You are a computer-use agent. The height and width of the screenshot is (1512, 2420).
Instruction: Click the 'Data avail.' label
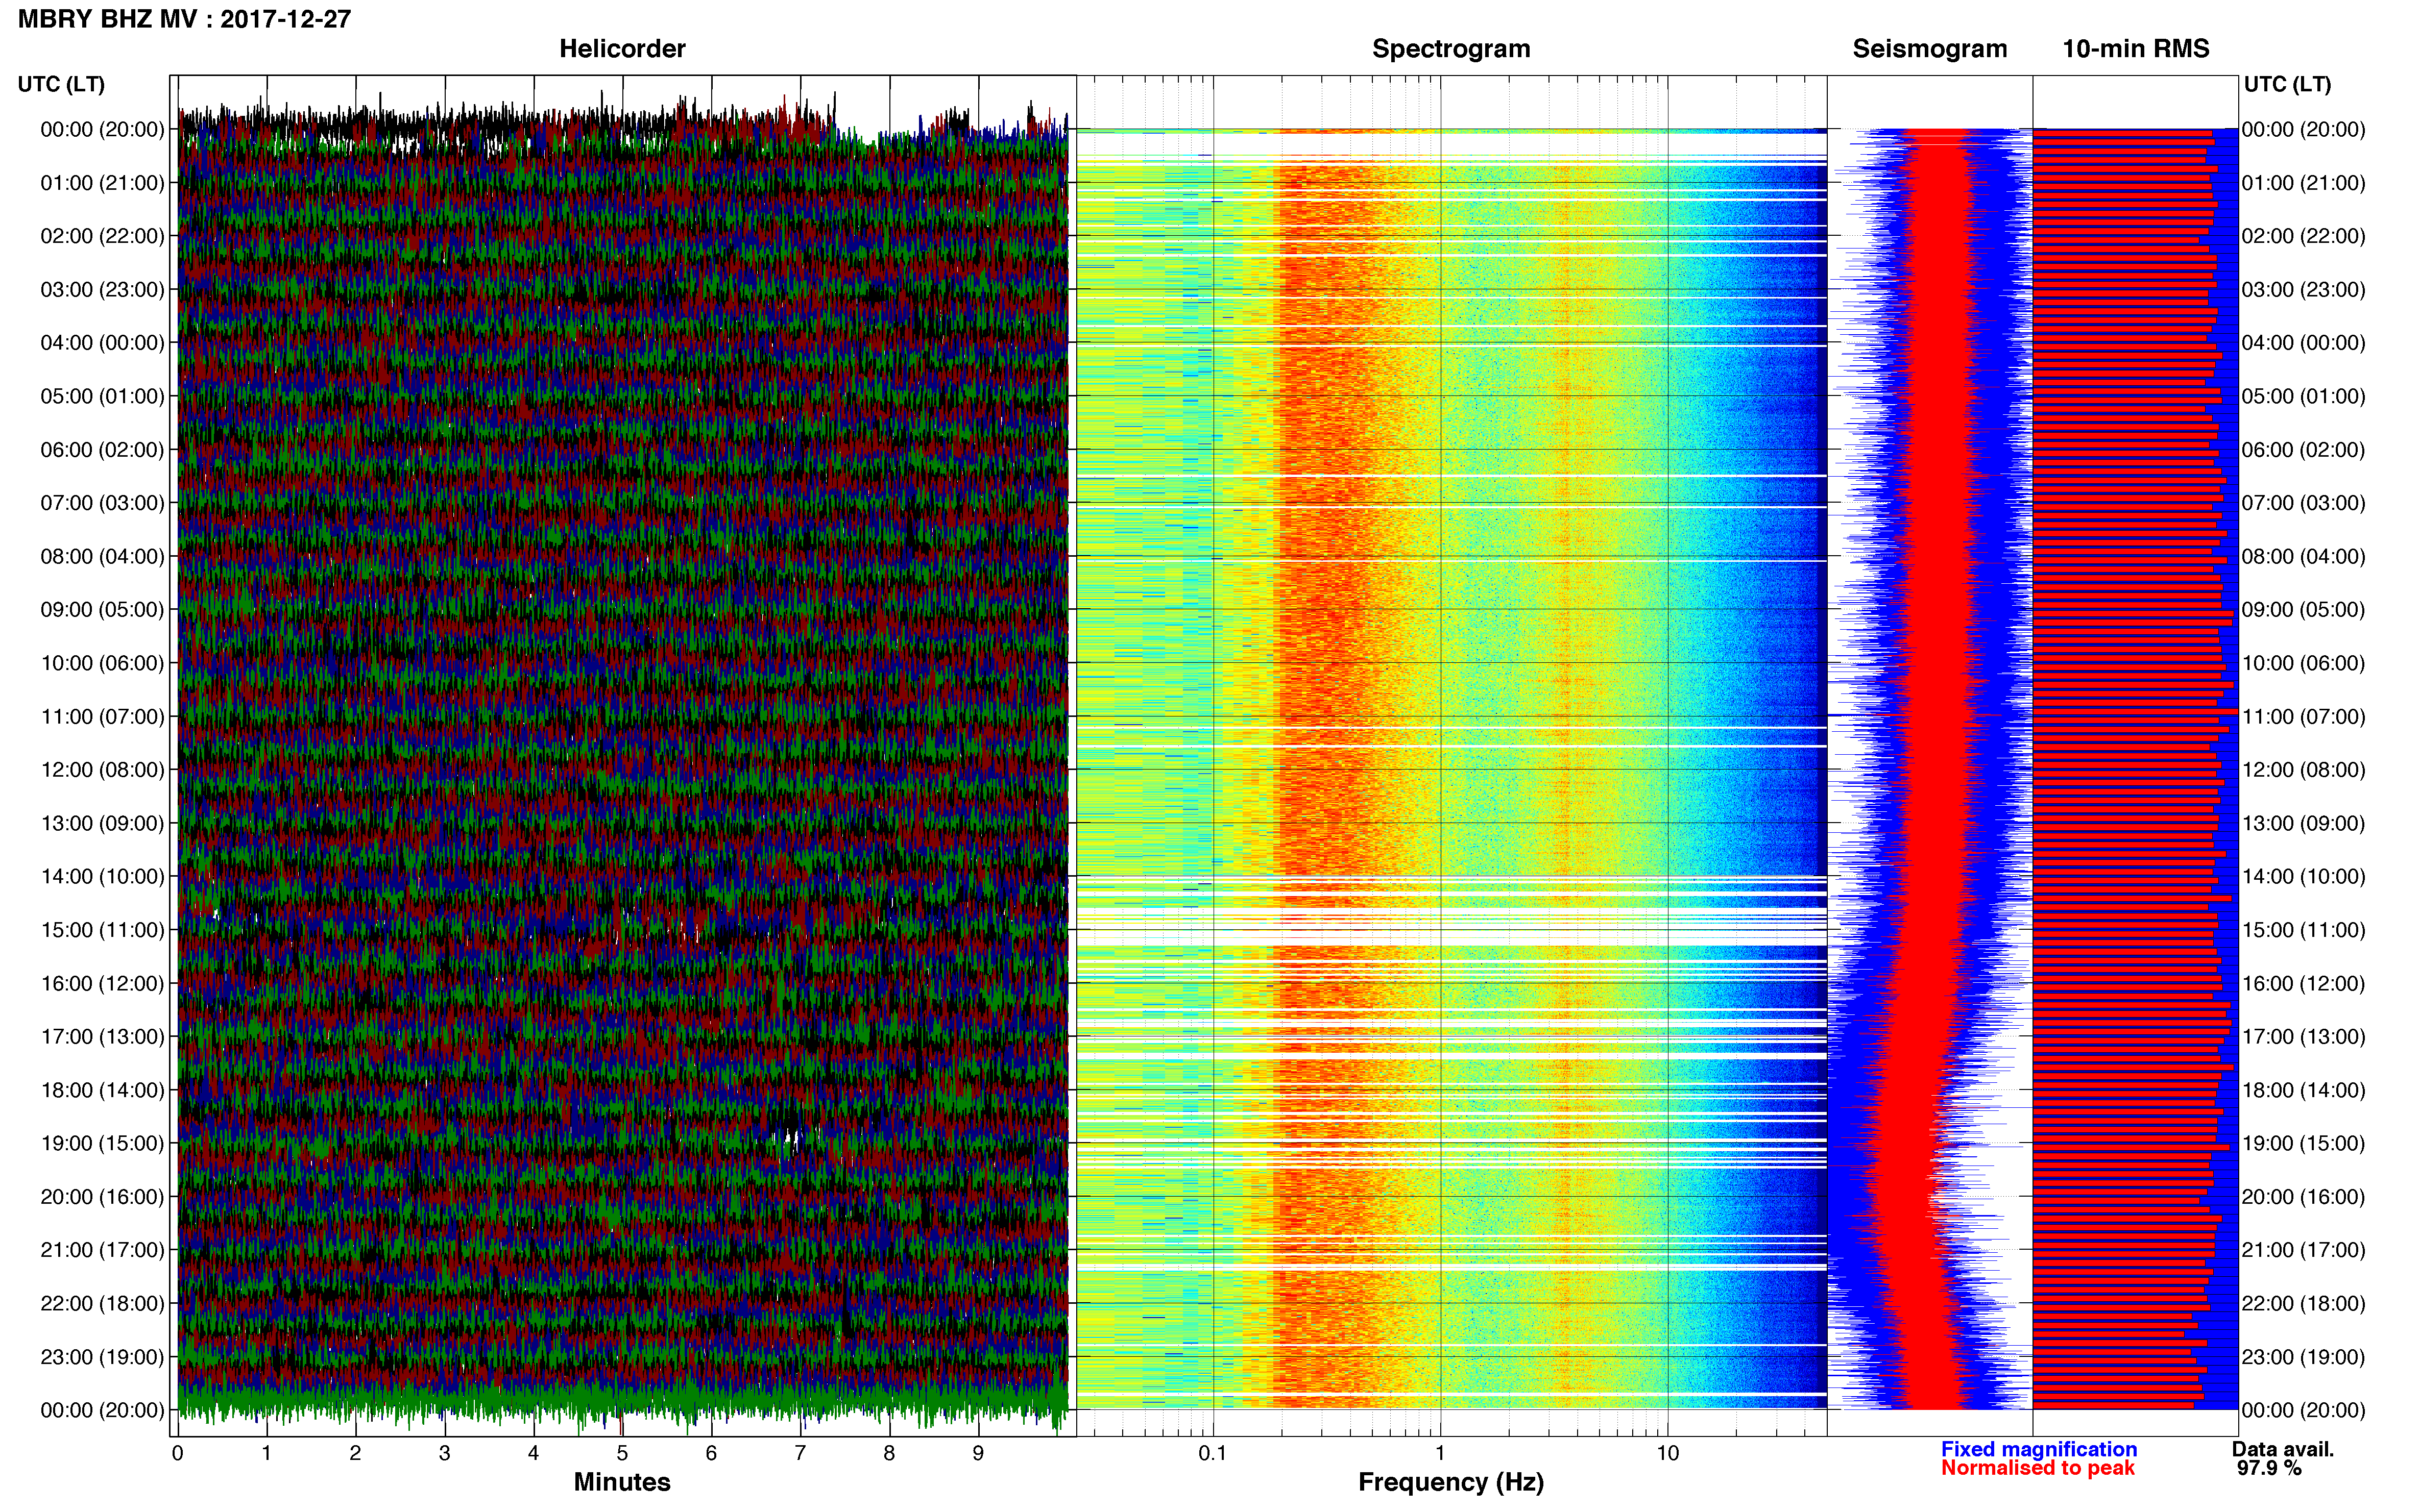(x=2283, y=1449)
